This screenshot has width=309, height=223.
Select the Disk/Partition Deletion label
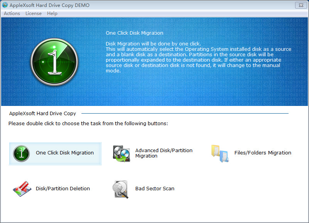tap(62, 189)
